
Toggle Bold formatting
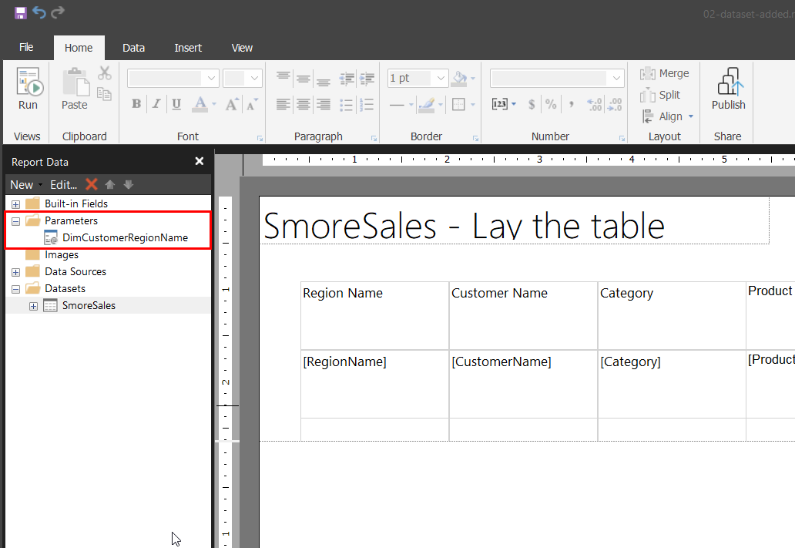[136, 104]
